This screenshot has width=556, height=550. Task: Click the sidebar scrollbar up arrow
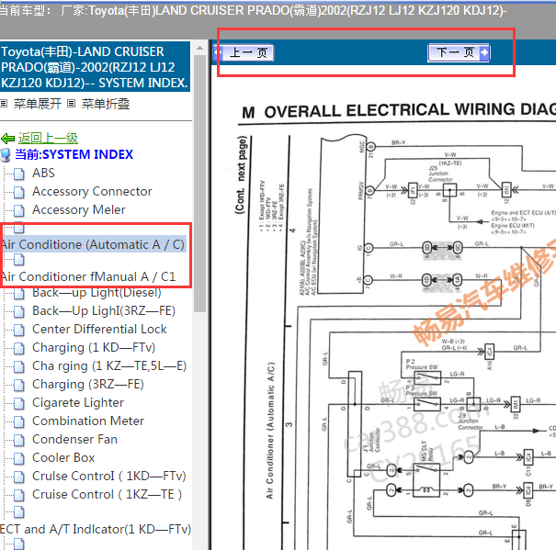coord(200,48)
